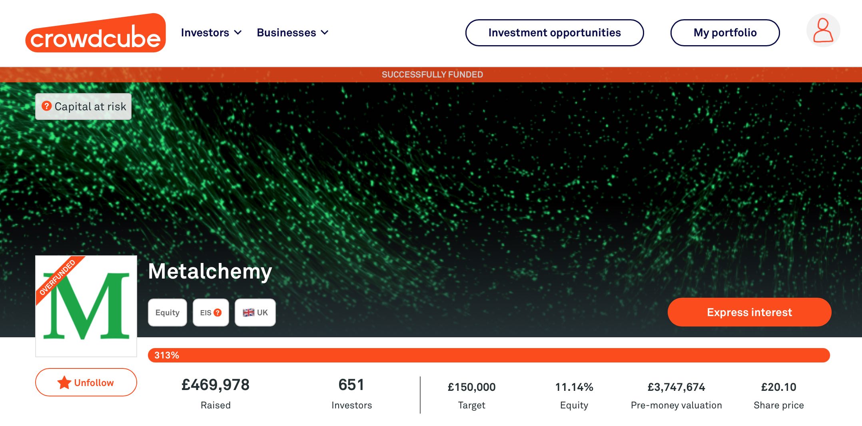The width and height of the screenshot is (862, 426).
Task: Click the chevron next to Businesses
Action: (325, 33)
